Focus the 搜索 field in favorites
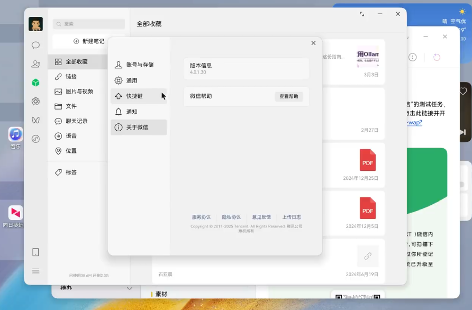This screenshot has width=472, height=310. pos(89,24)
